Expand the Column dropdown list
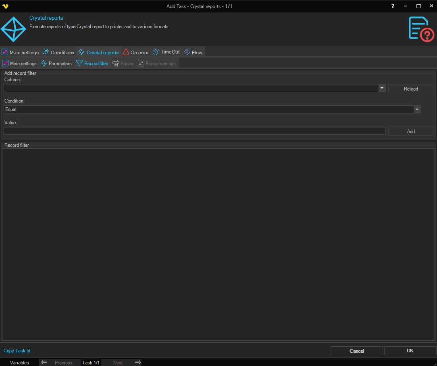437x366 pixels. point(382,88)
